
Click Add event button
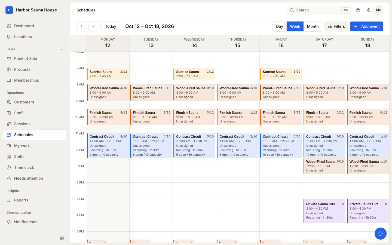(367, 26)
